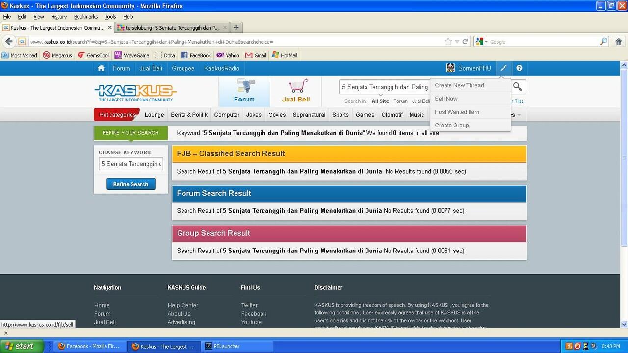This screenshot has height=353, width=628.
Task: Click Hot categories button
Action: 117,115
